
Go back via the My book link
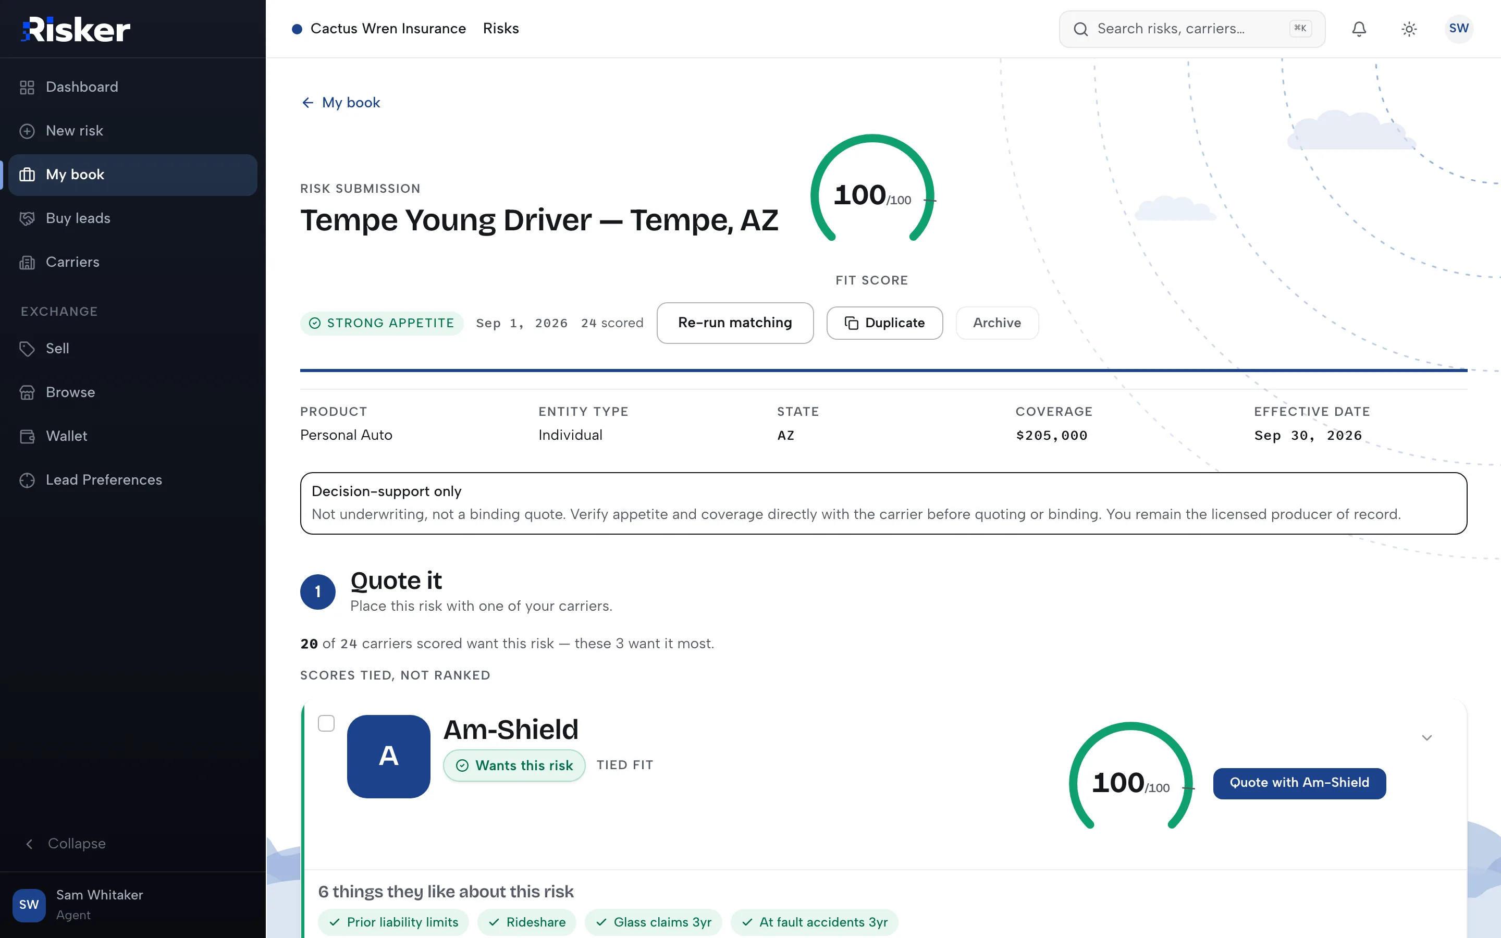point(340,102)
